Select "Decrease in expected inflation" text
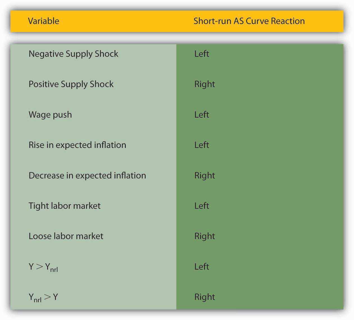This screenshot has width=354, height=320. pyautogui.click(x=87, y=175)
